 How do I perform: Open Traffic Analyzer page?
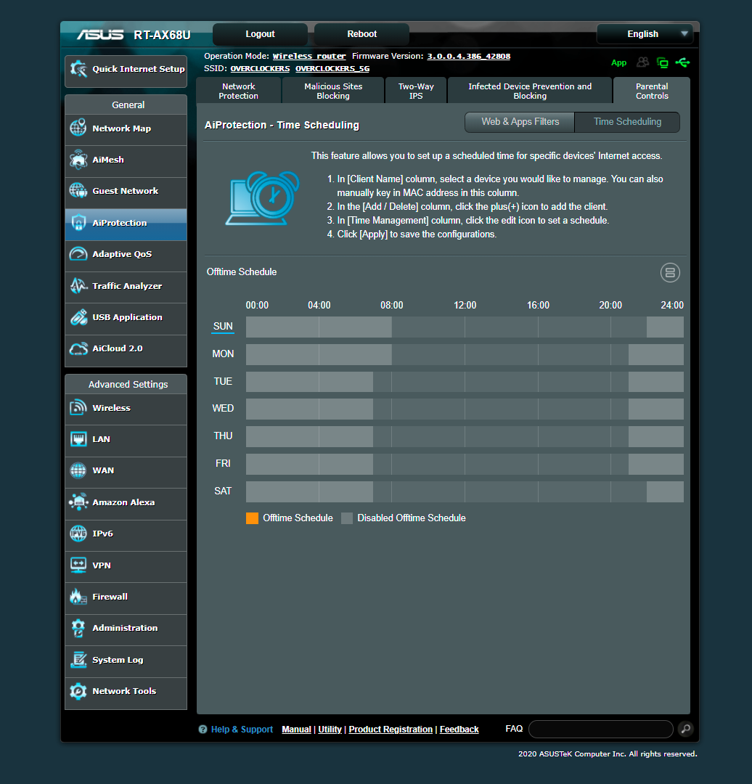(126, 287)
